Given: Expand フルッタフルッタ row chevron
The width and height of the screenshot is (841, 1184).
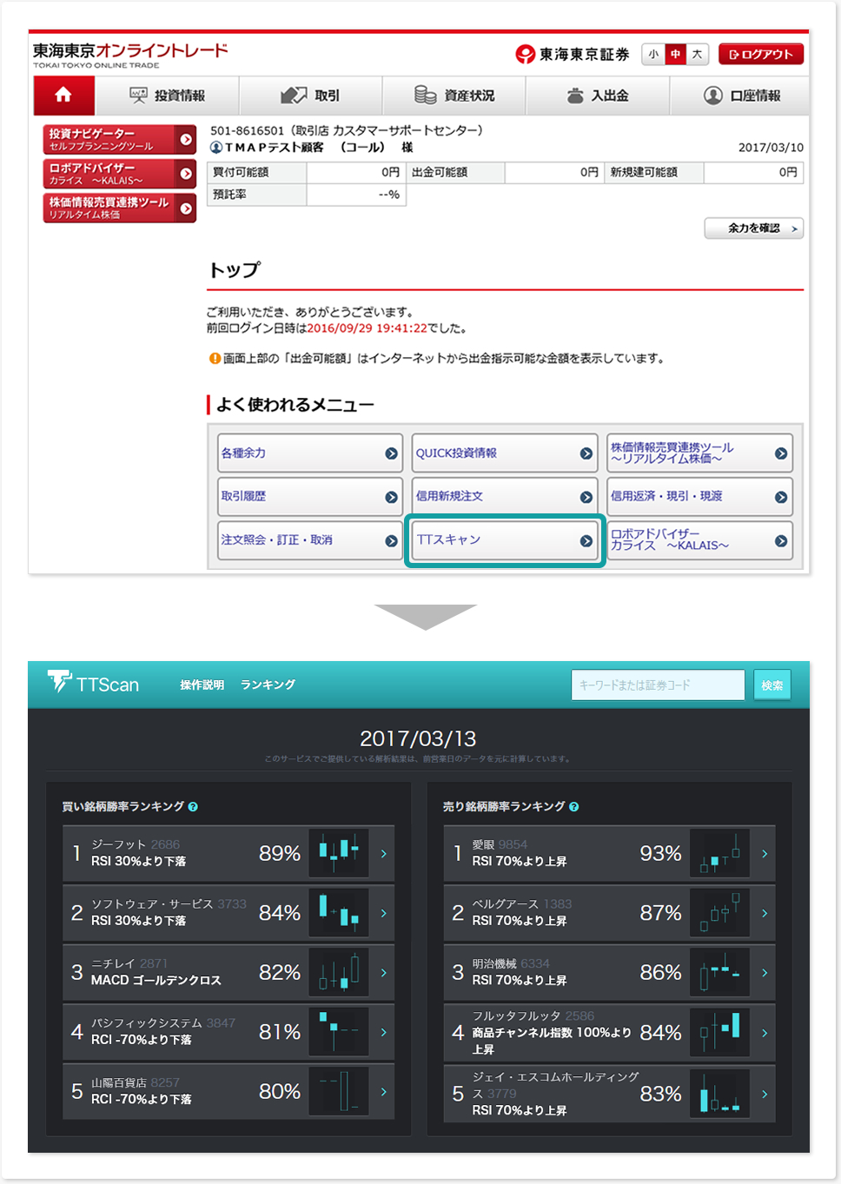Looking at the screenshot, I should (x=765, y=1033).
